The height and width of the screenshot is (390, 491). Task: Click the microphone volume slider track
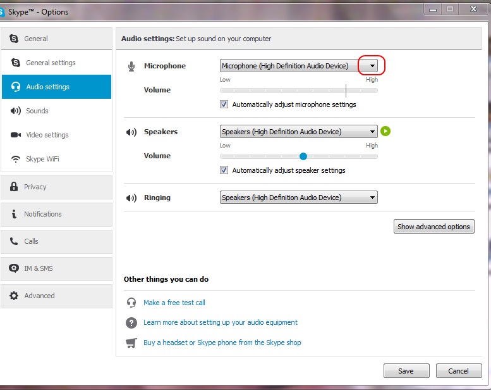pos(299,91)
